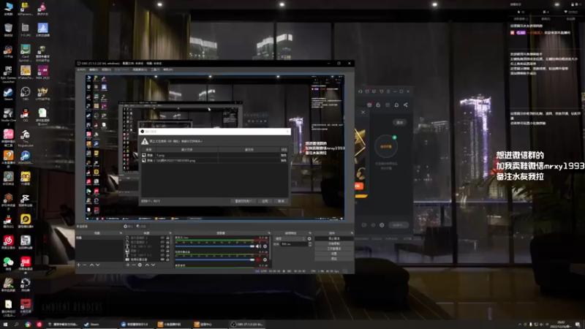Click 视频采集设备 volume slider
The height and width of the screenshot is (329, 585).
[214, 260]
